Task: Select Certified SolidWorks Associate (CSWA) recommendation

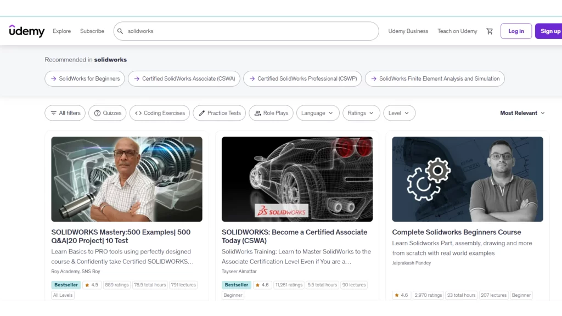Action: (184, 78)
